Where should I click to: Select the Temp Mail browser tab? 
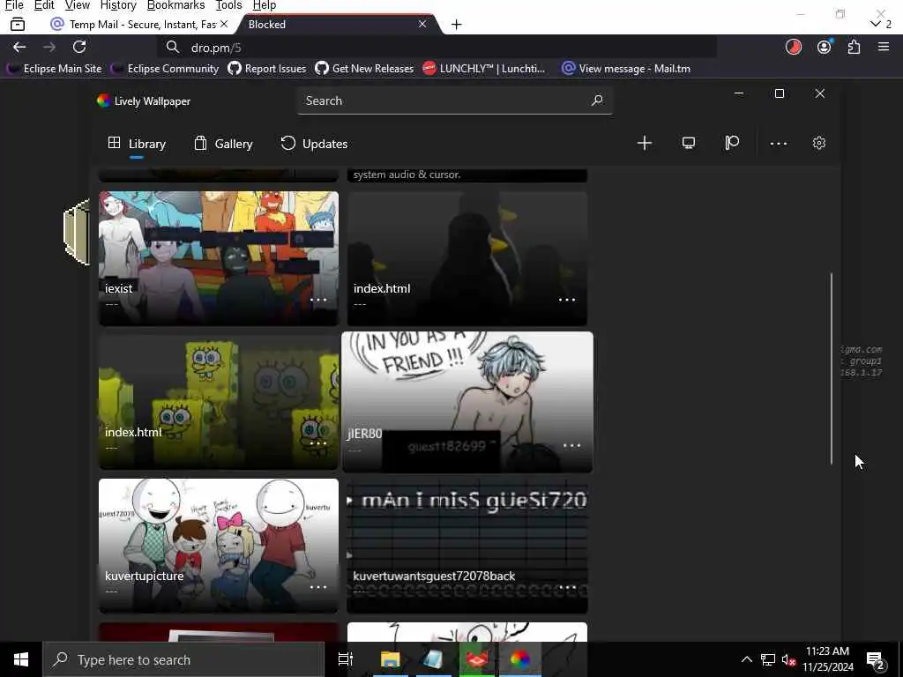(140, 24)
